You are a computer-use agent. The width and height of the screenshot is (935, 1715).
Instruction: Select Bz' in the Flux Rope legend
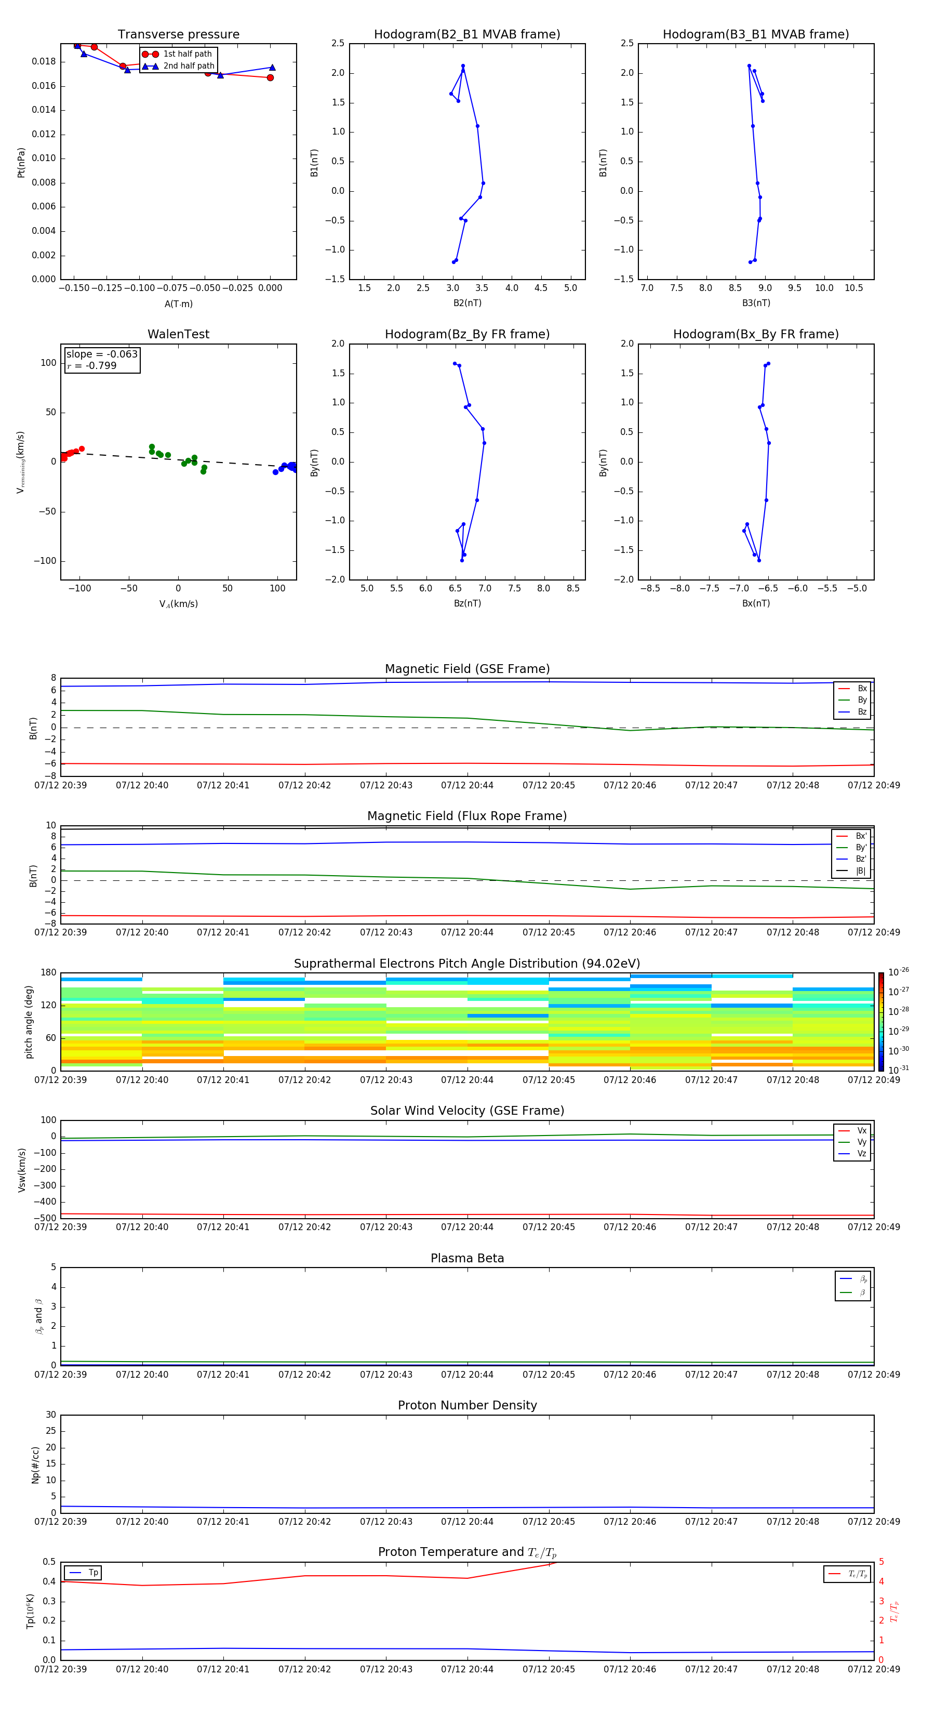[851, 859]
